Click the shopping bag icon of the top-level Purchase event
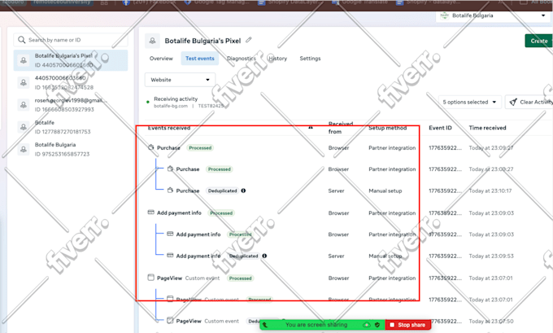This screenshot has width=553, height=333. coord(151,147)
